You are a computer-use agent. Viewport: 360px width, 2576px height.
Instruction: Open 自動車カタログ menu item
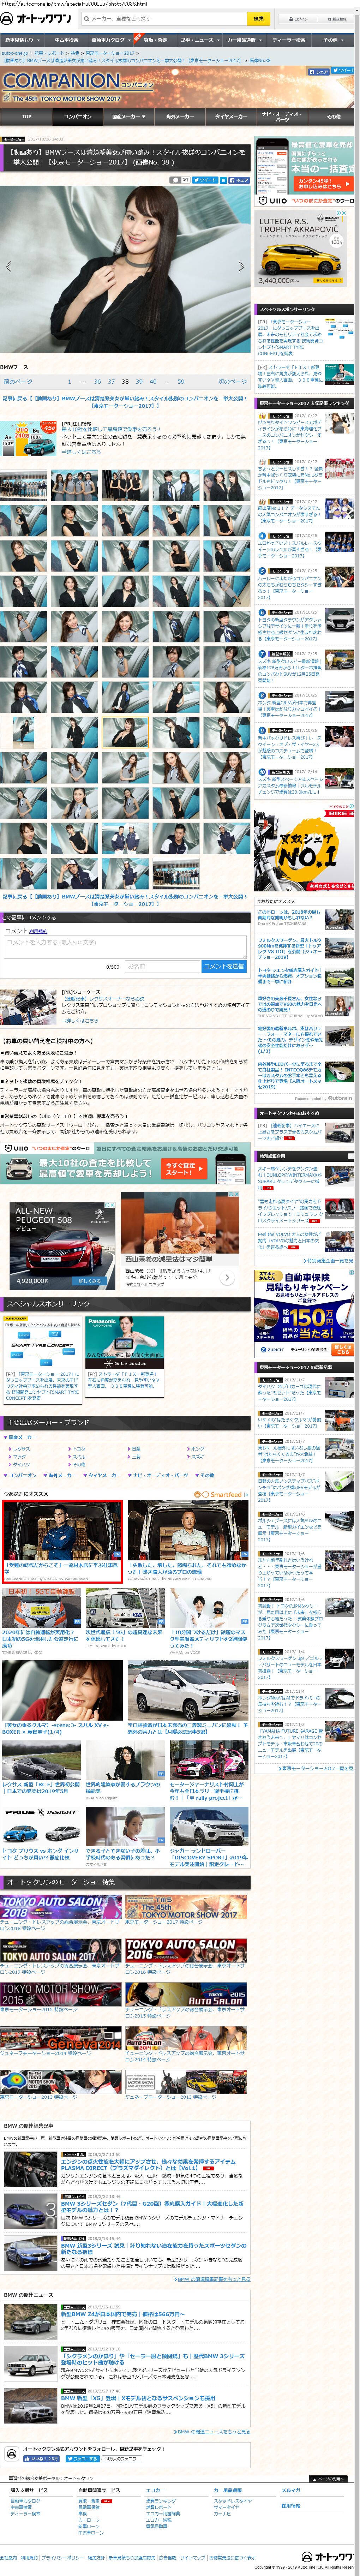110,40
